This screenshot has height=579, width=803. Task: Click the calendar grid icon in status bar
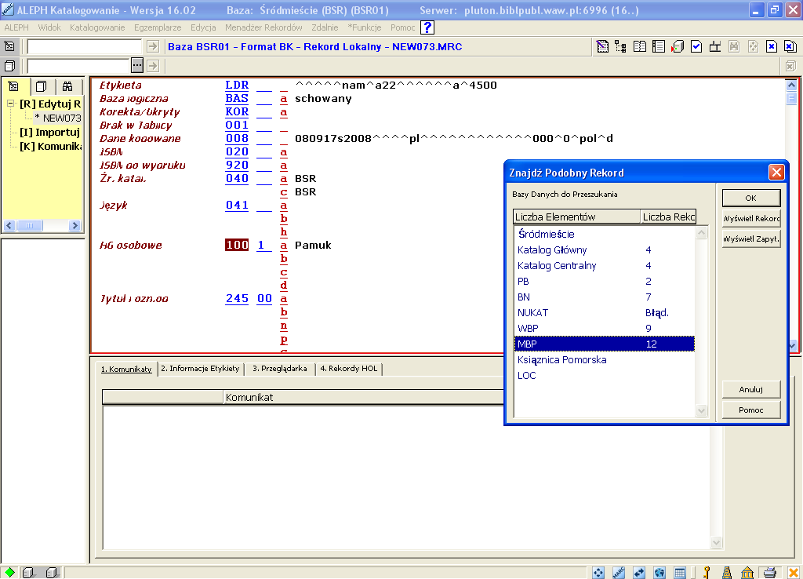pos(680,573)
